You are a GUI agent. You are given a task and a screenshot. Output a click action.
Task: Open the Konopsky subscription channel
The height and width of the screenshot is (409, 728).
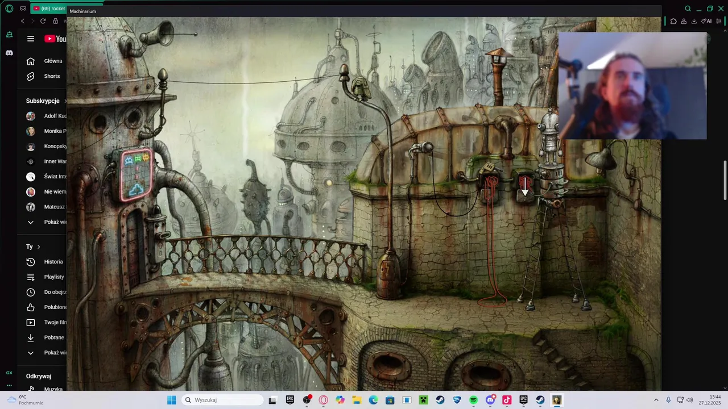point(45,147)
